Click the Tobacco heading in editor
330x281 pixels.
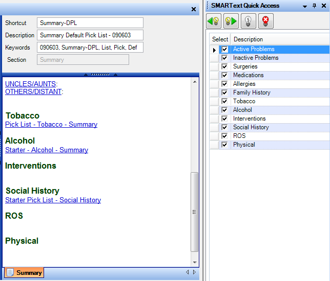[x=23, y=115]
